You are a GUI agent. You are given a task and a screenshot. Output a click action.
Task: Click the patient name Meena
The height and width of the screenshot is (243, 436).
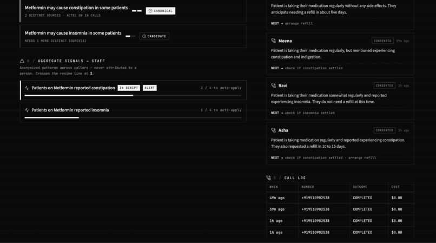coord(285,41)
